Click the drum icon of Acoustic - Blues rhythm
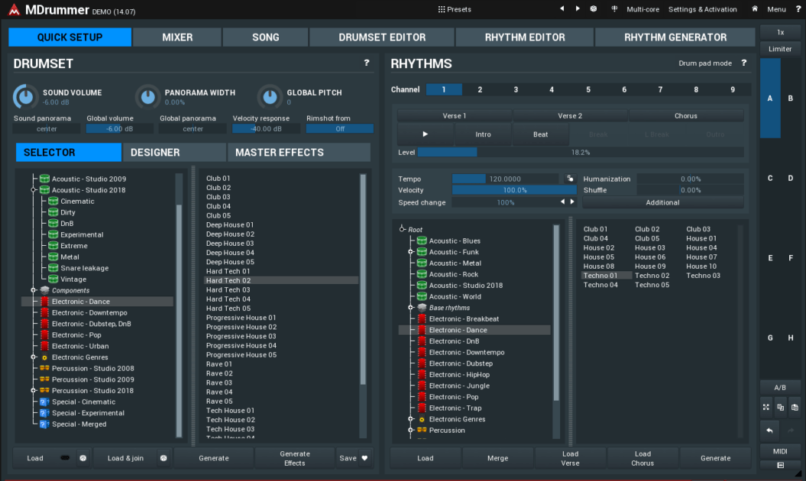 tap(422, 240)
